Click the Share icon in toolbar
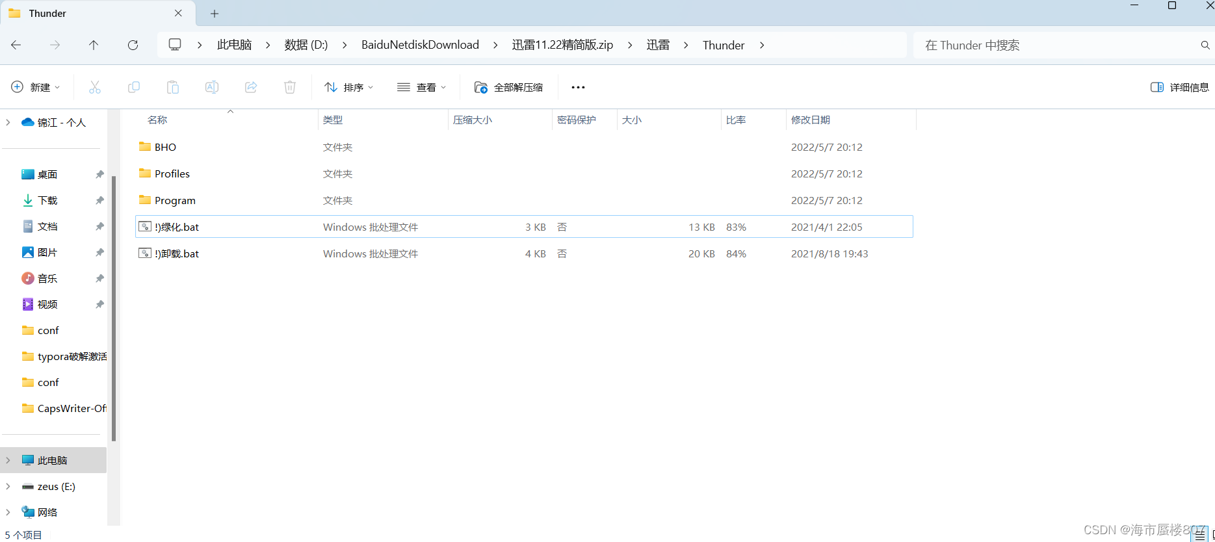Viewport: 1215px width, 542px height. (x=251, y=87)
